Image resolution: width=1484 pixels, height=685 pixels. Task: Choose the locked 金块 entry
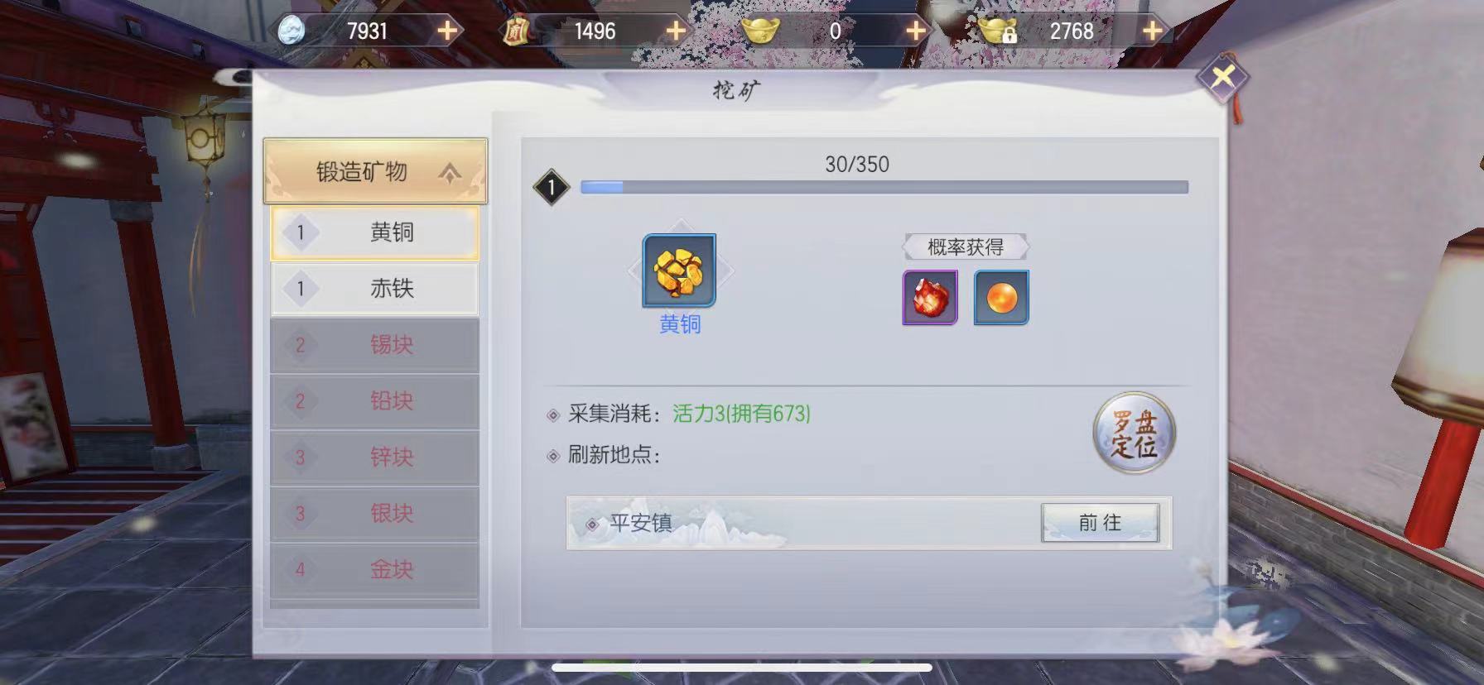375,570
